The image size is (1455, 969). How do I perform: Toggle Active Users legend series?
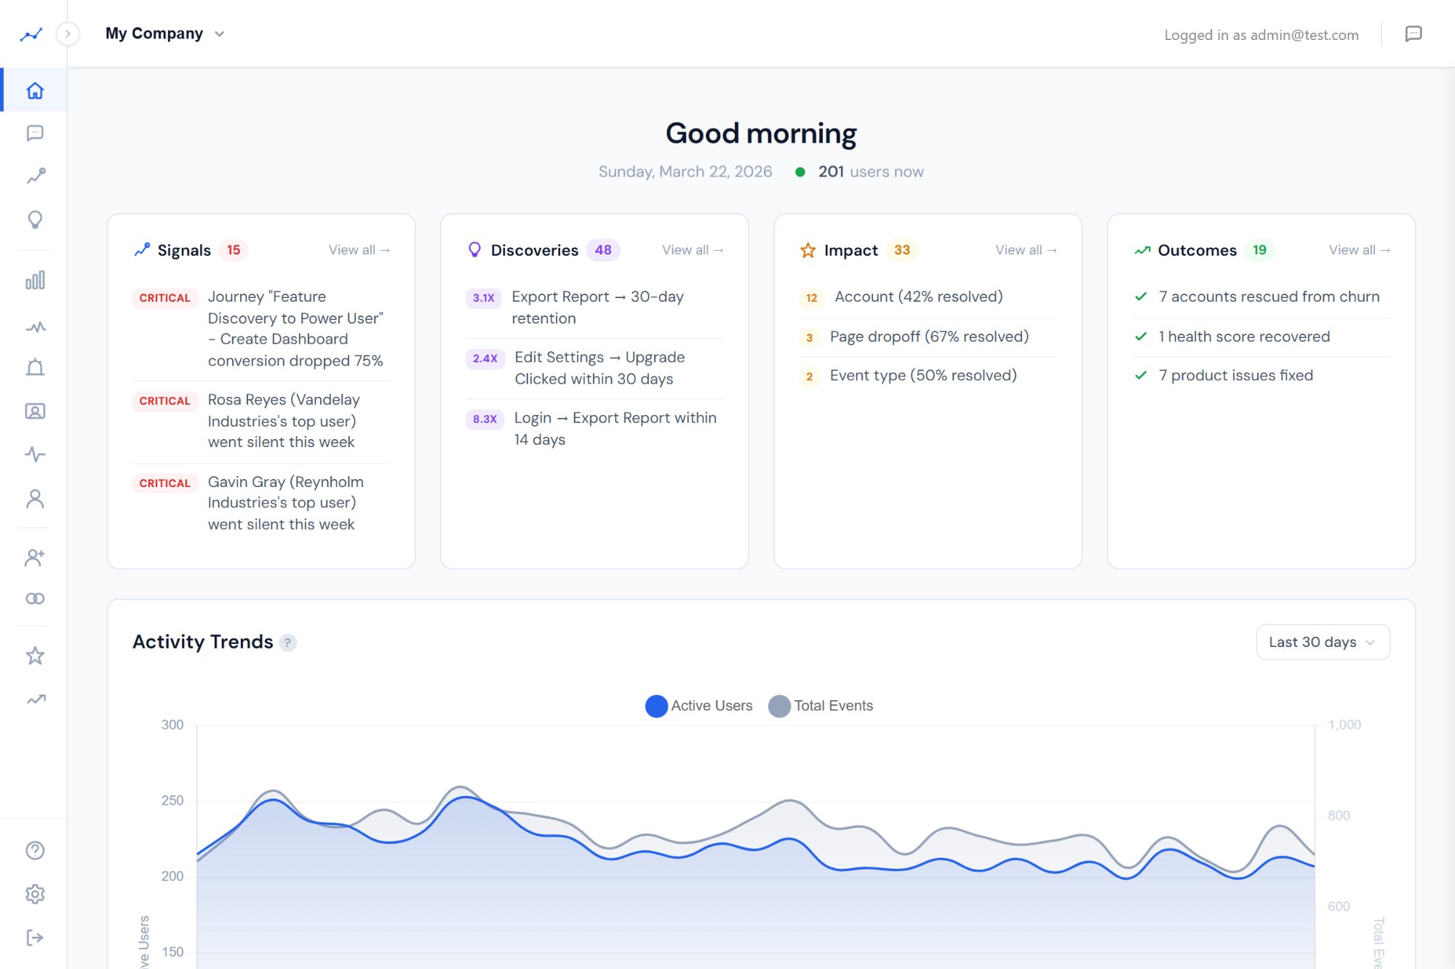pyautogui.click(x=699, y=706)
